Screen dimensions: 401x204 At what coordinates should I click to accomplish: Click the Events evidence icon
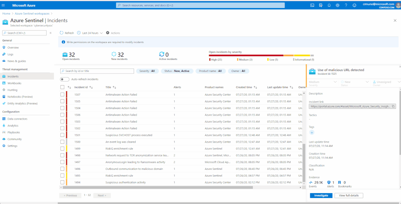click(311, 182)
